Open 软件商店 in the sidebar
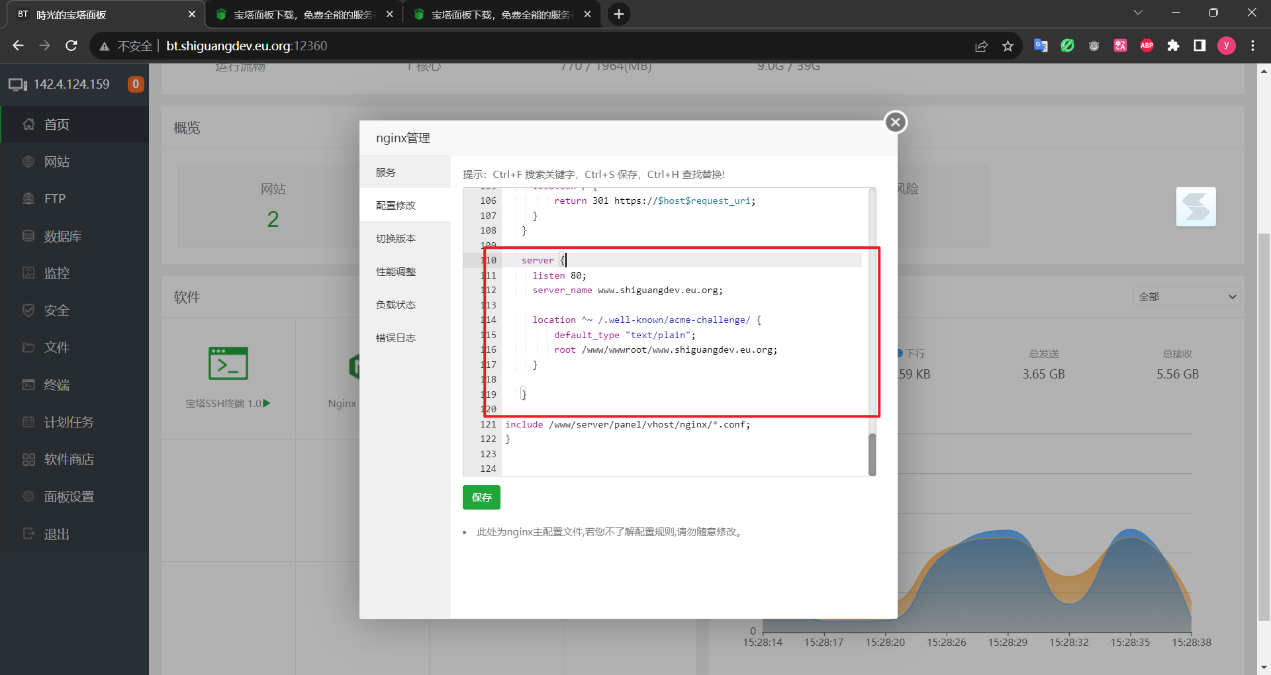 click(x=75, y=459)
